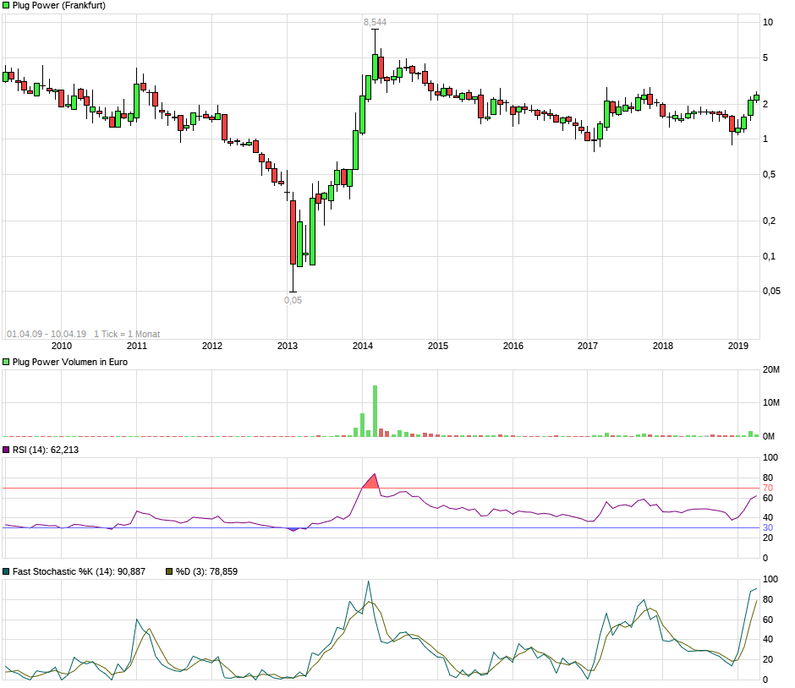Click the teal Fast Stochastic %K legend square

coord(6,571)
